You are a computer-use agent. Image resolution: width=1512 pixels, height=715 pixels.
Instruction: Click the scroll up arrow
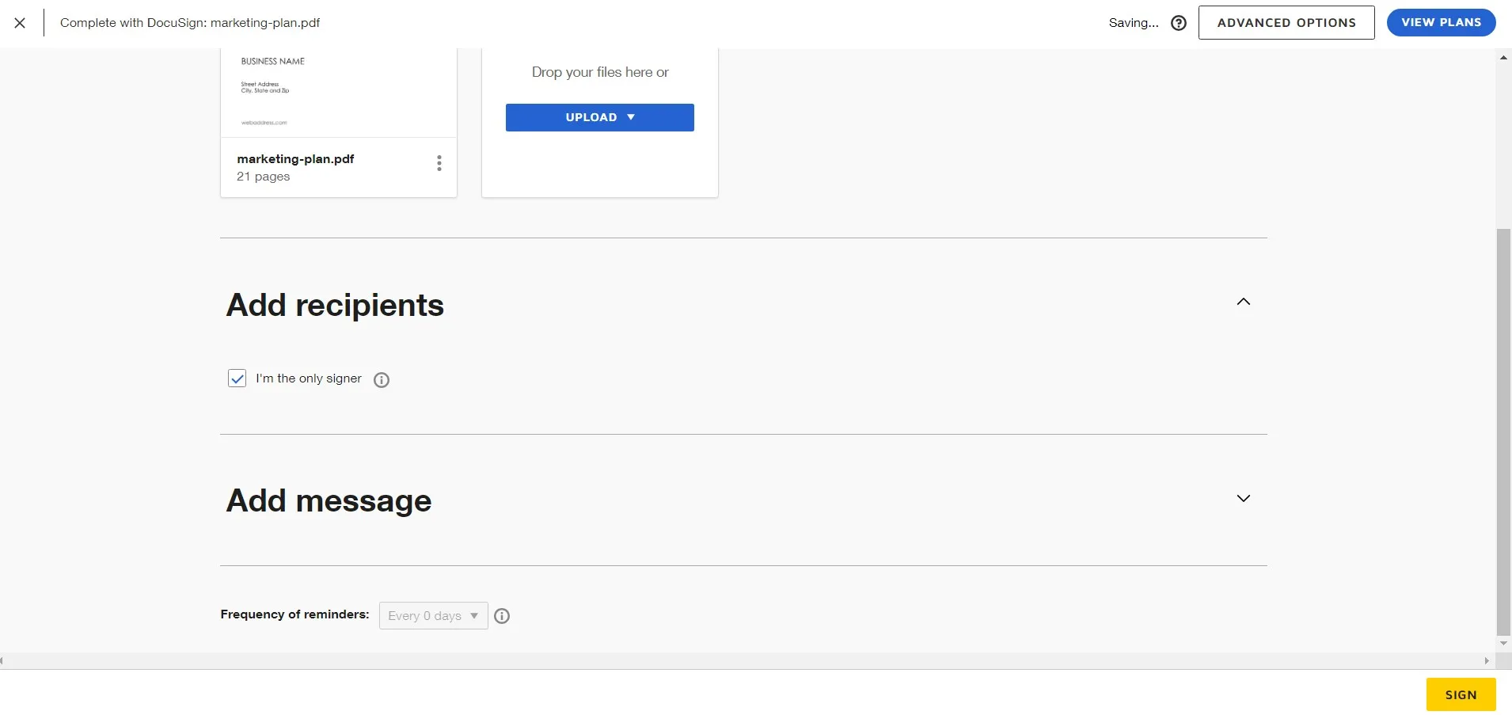click(x=1504, y=58)
